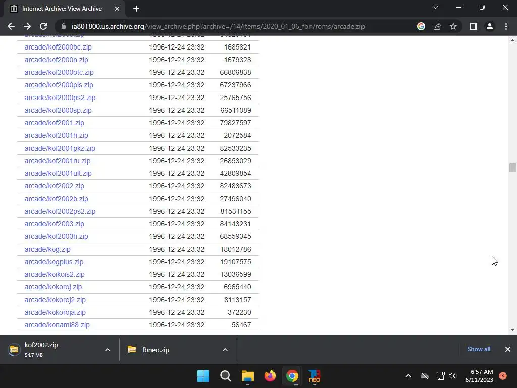Select arcade/kof2001ult.zip link

58,174
